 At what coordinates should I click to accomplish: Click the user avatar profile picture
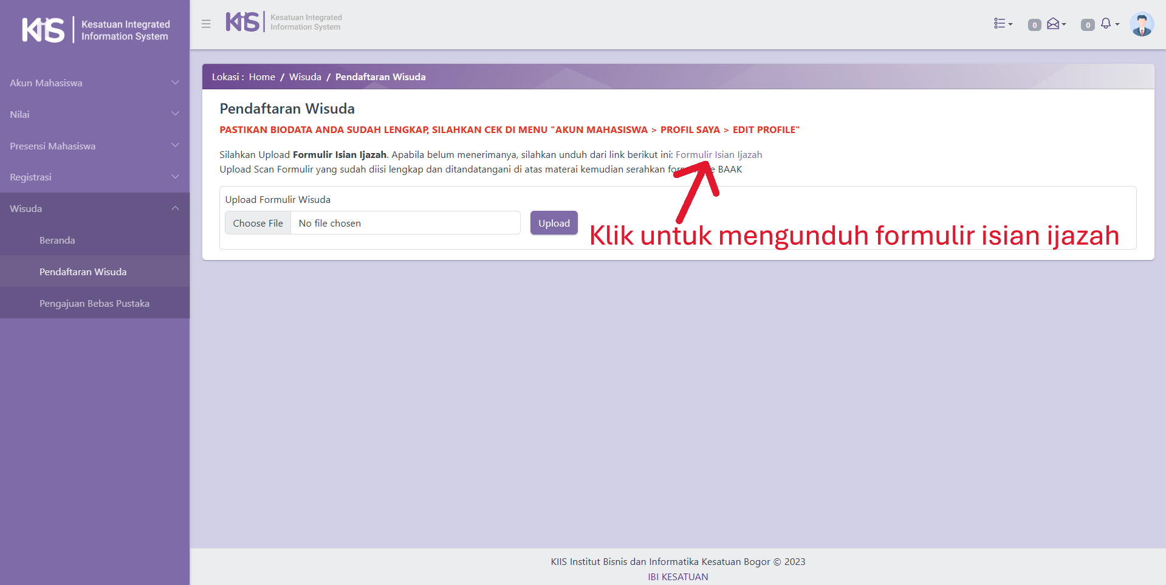click(1141, 24)
